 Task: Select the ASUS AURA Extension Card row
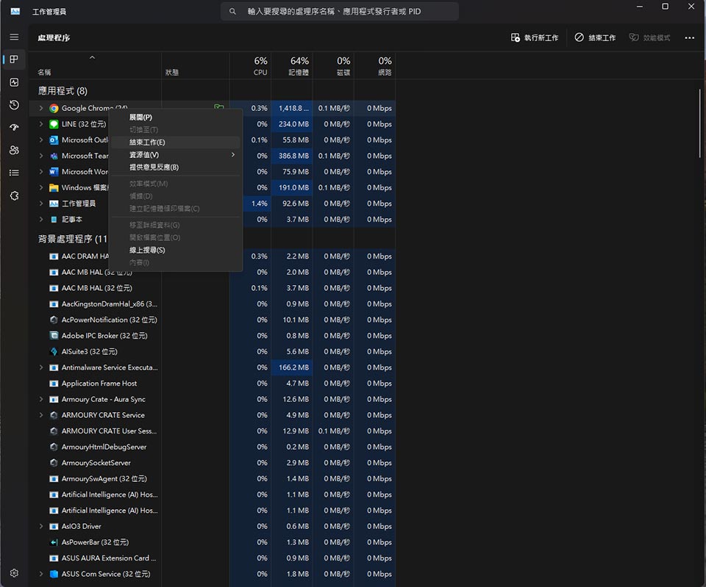point(213,558)
